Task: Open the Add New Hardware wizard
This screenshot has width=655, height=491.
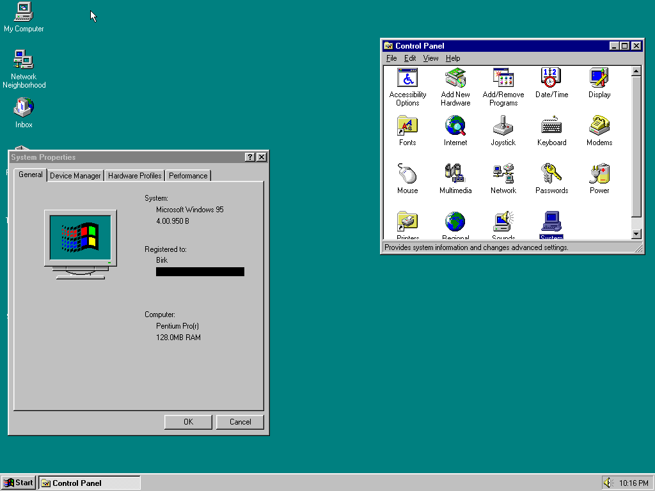Action: (455, 82)
